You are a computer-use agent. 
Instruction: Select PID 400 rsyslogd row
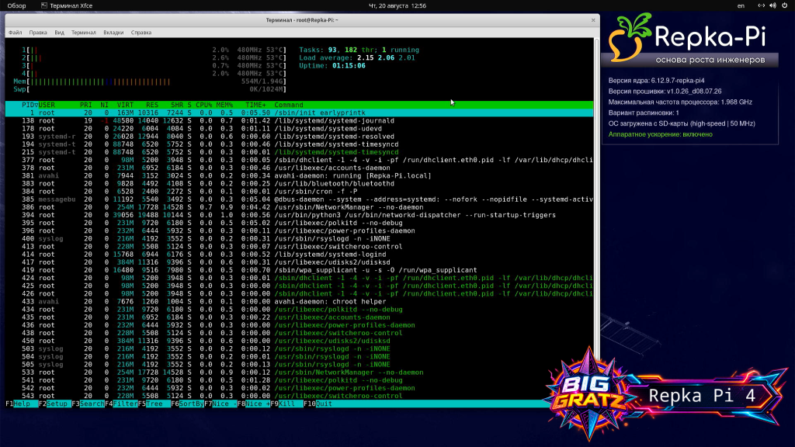[x=299, y=239]
